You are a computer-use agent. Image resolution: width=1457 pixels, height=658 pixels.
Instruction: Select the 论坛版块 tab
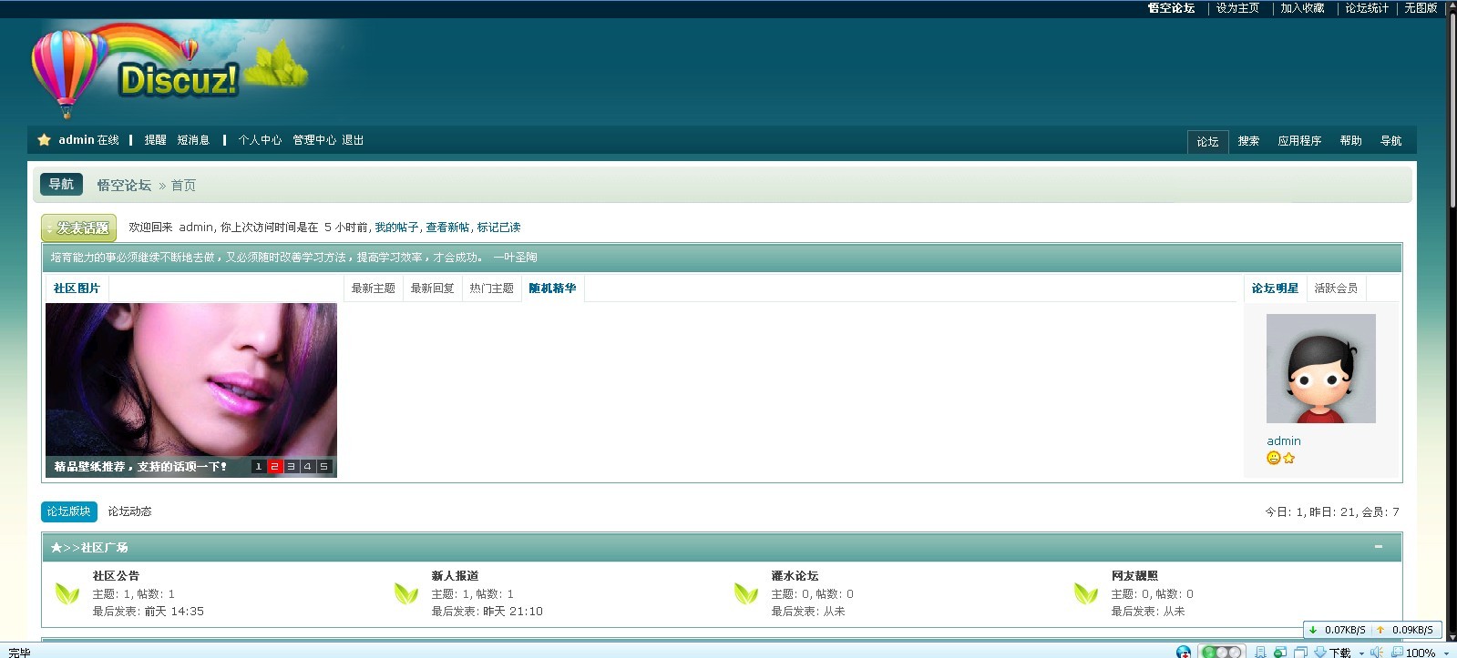(69, 511)
